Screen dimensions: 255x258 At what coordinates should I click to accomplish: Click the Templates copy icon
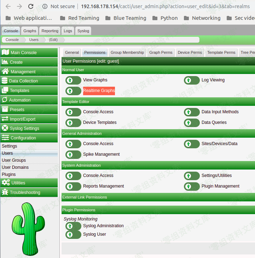pyautogui.click(x=5, y=91)
